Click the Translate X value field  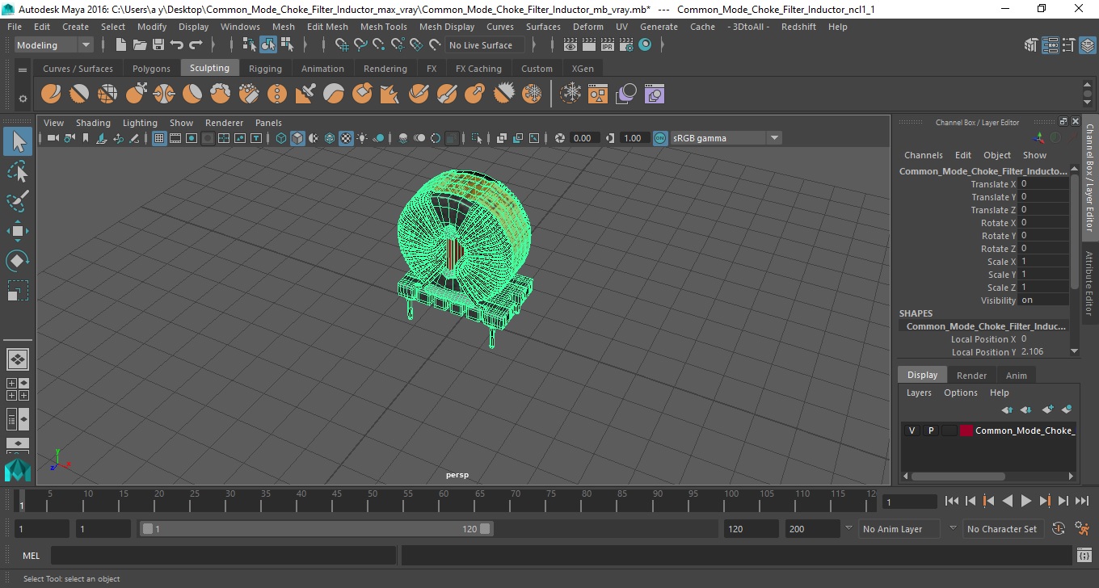coord(1044,184)
